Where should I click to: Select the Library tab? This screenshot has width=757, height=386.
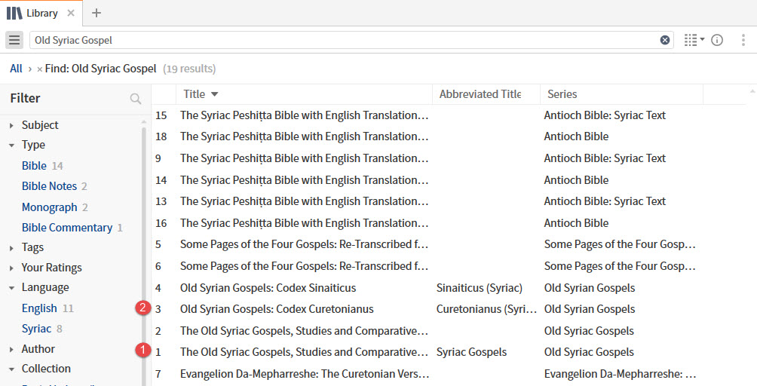pyautogui.click(x=41, y=13)
